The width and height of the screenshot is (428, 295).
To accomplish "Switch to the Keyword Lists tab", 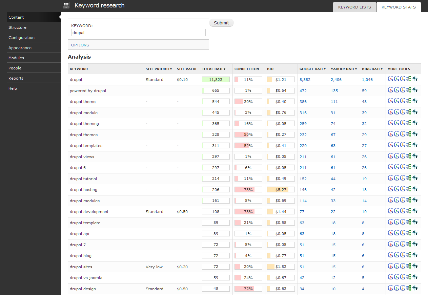I will [354, 7].
